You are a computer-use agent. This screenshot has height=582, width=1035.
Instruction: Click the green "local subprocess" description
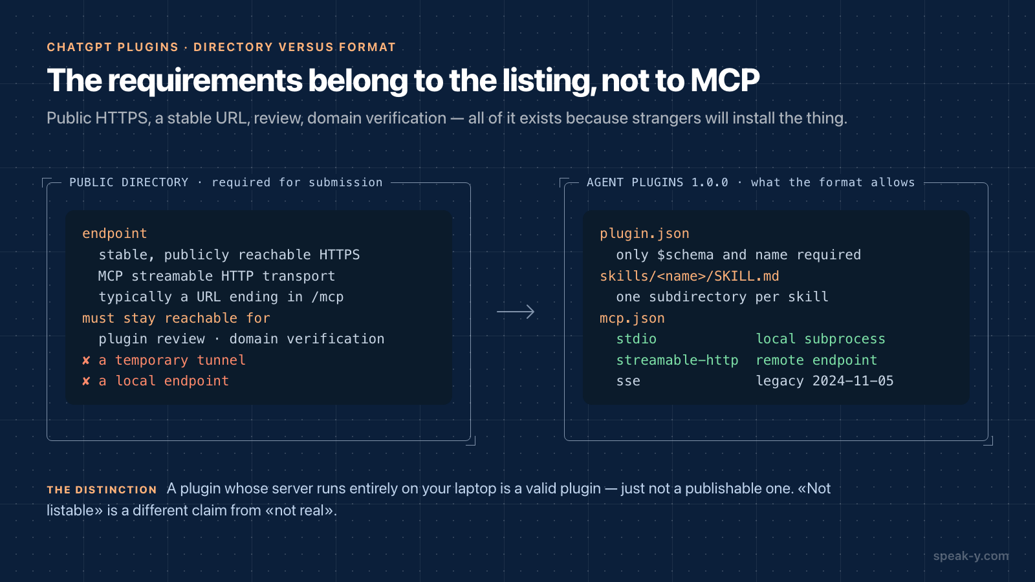[x=820, y=339]
